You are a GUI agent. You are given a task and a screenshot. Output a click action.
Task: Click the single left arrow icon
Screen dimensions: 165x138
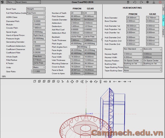[115, 82]
